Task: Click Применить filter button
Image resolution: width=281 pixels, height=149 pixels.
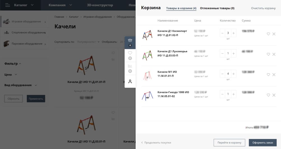Action: coord(36,99)
